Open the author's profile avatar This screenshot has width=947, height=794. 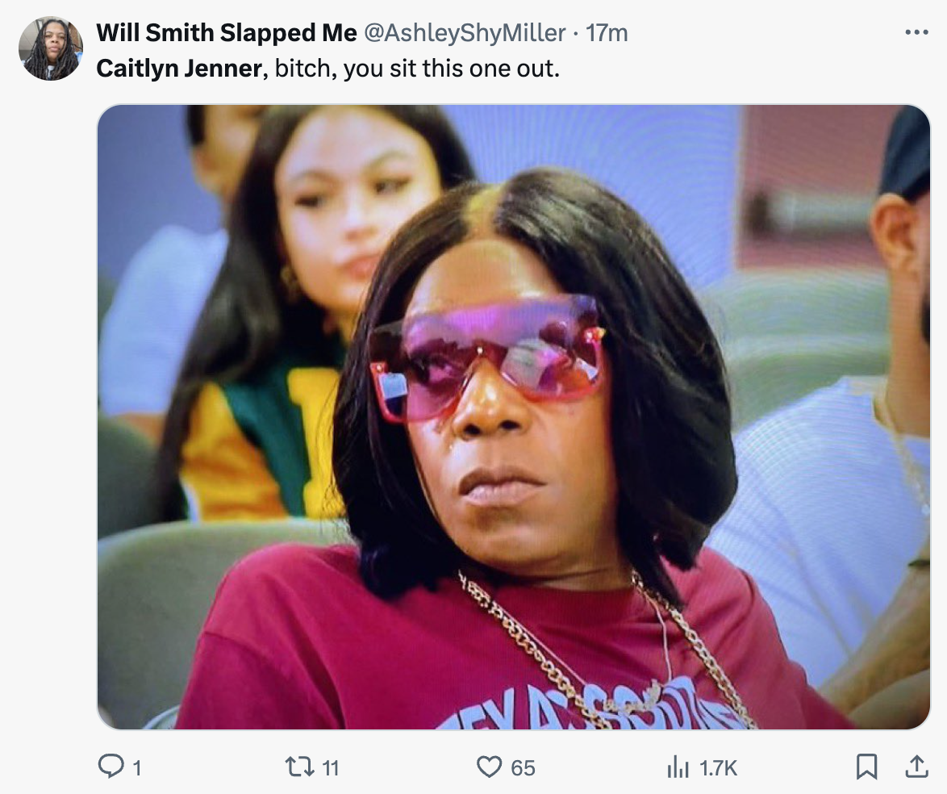50,48
